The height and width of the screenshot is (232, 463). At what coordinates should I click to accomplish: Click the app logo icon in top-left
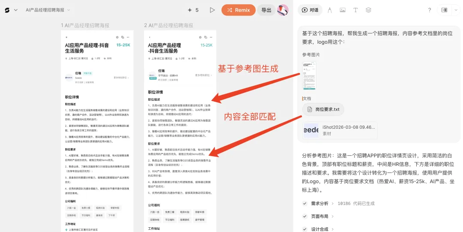point(7,10)
